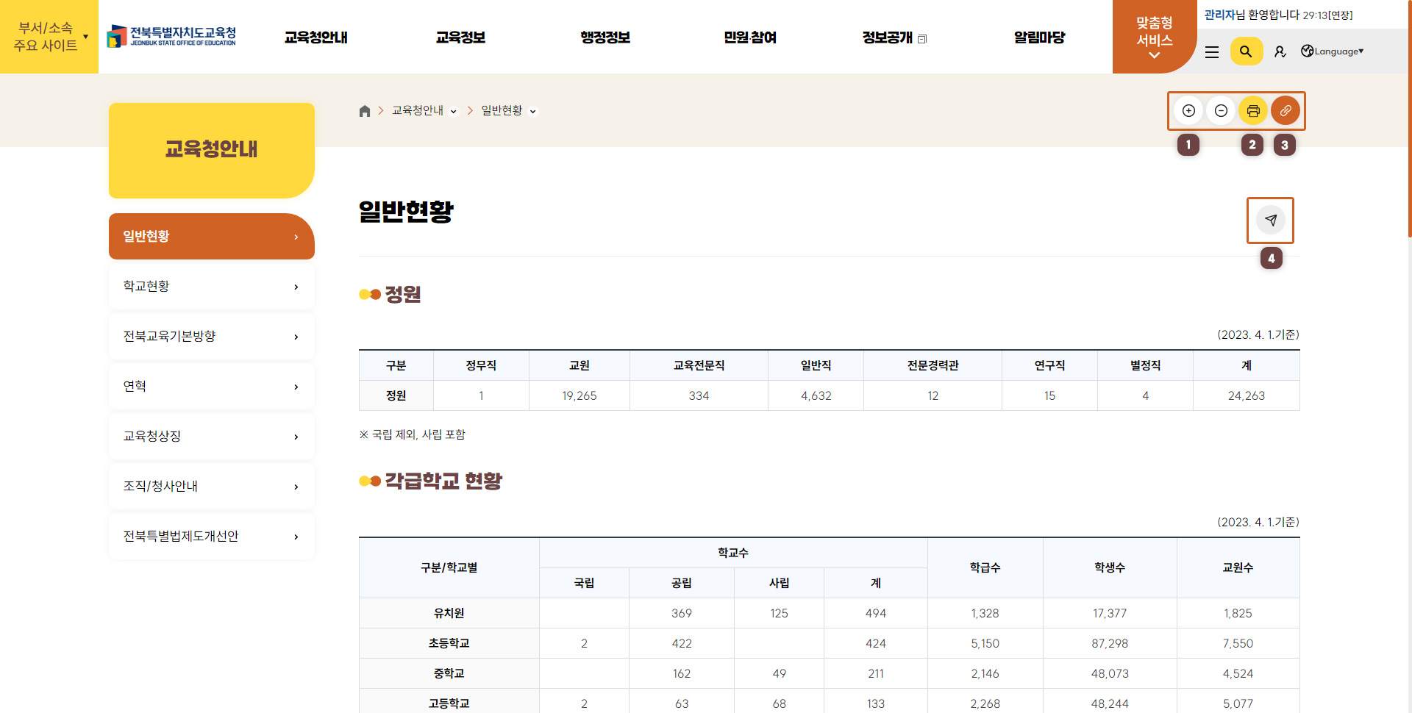Open the hamburger sitemap menu
The image size is (1412, 713).
pyautogui.click(x=1212, y=51)
